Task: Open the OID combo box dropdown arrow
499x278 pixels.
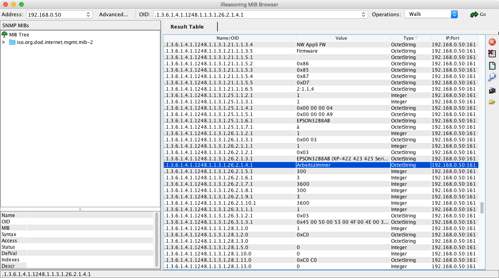Action: click(364, 15)
